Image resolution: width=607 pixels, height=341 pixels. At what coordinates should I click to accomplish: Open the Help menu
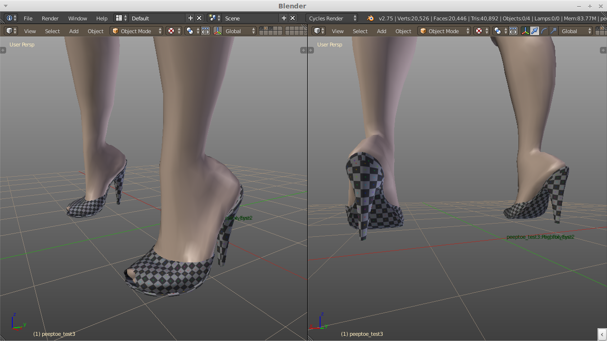[x=101, y=18]
